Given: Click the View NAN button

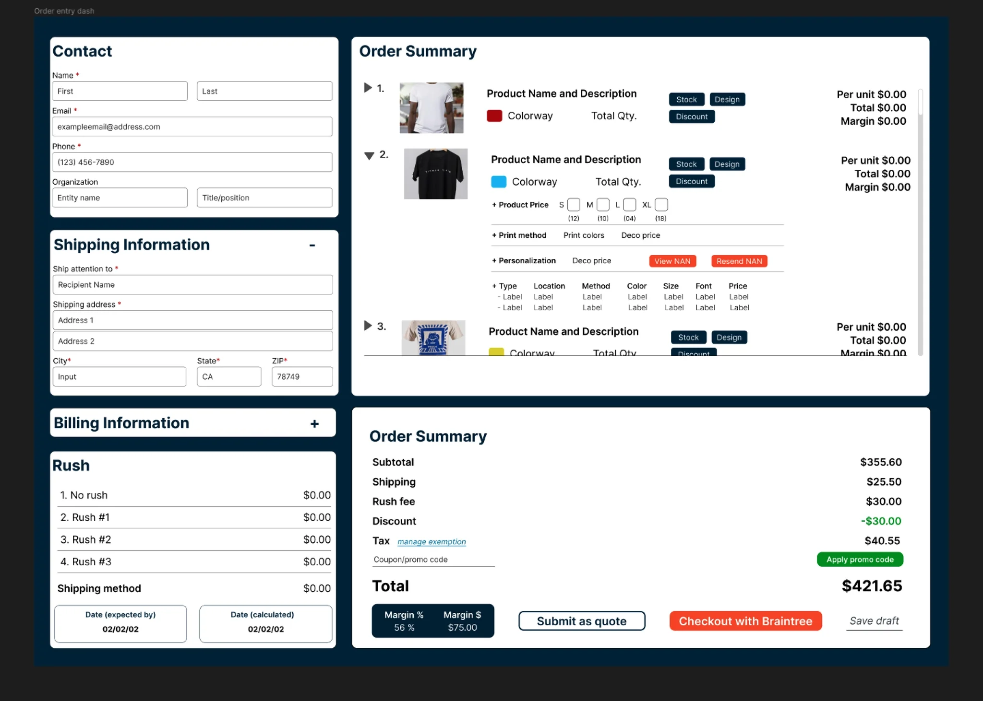Looking at the screenshot, I should coord(672,261).
